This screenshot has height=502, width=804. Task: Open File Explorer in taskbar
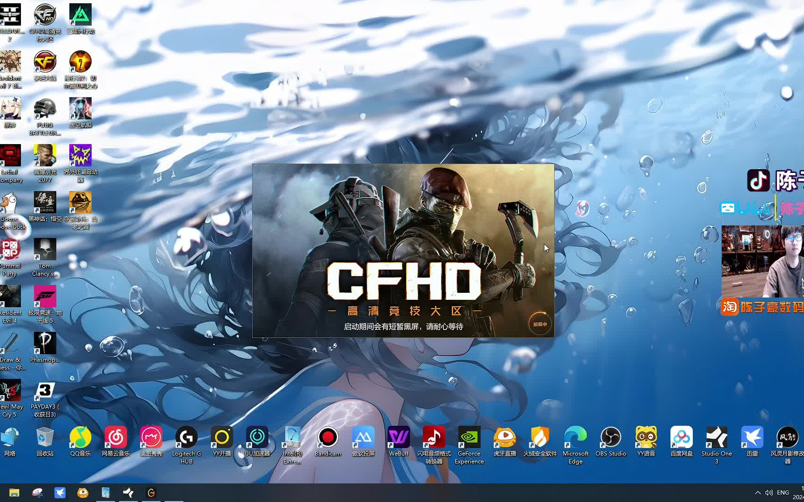tap(14, 493)
